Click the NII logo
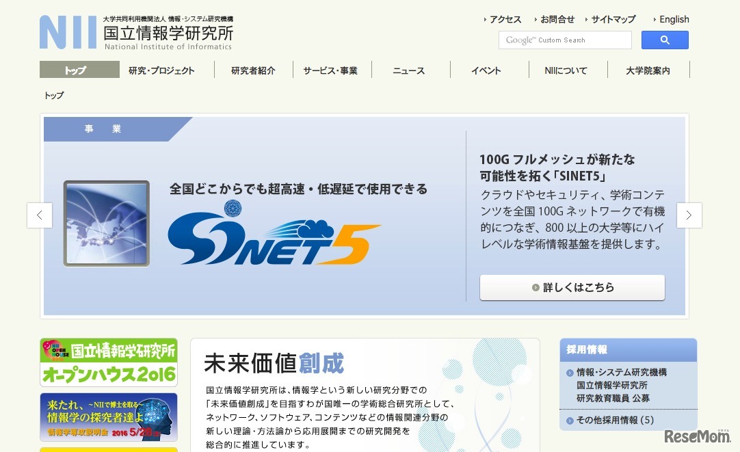The width and height of the screenshot is (740, 452). pos(68,31)
